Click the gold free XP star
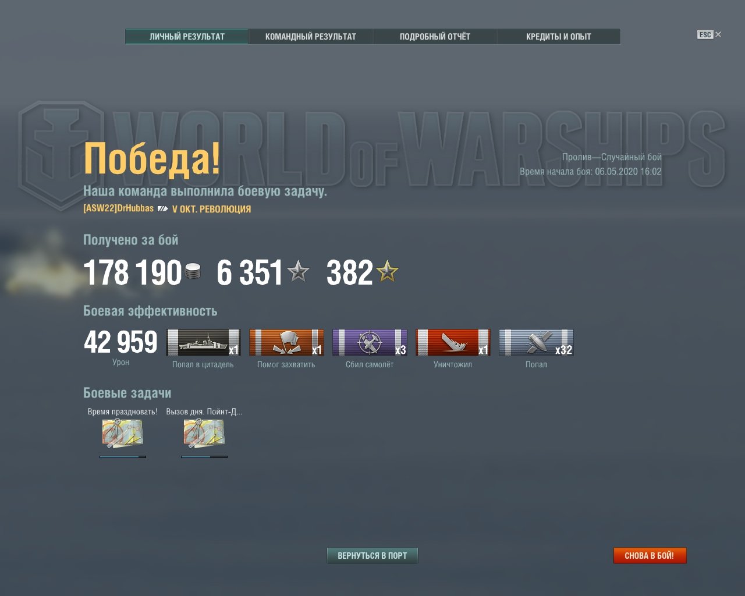 [387, 271]
